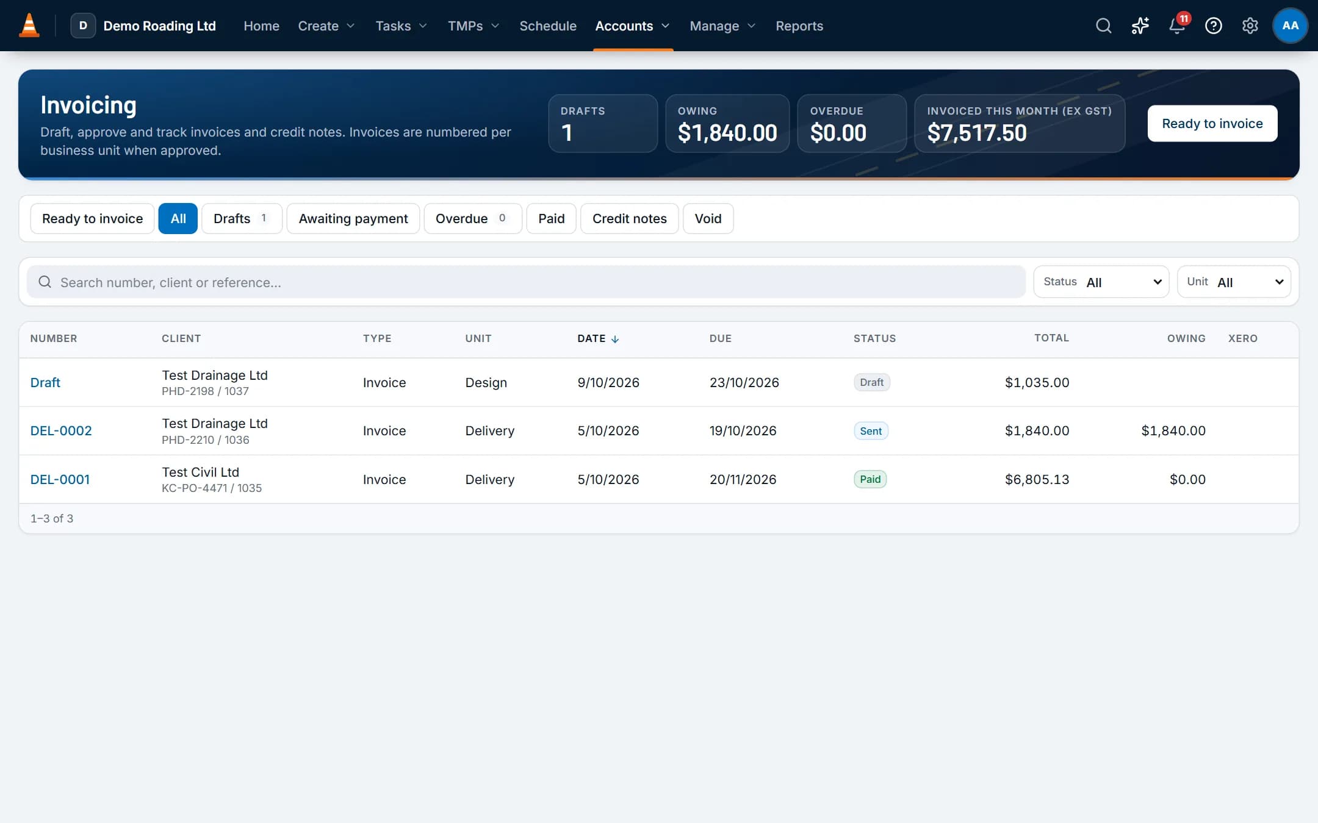This screenshot has height=823, width=1318.
Task: Click the Design unit cell
Action: click(486, 382)
